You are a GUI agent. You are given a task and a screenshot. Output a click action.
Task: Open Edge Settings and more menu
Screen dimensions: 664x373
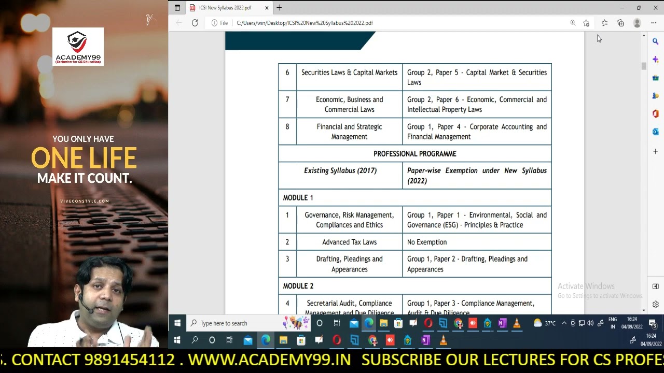[654, 23]
